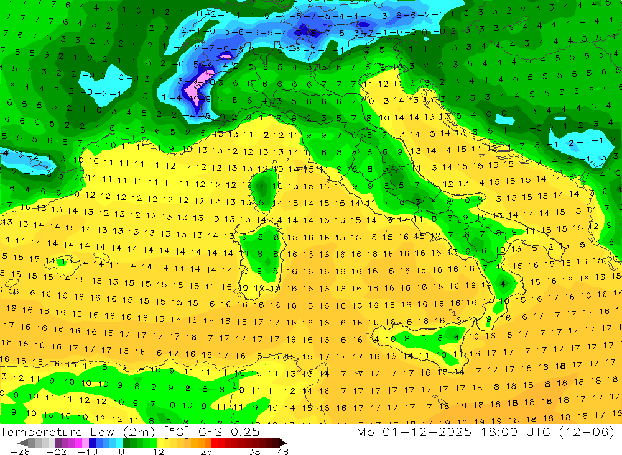Click the '38' legend value
This screenshot has height=455, width=622.
[254, 451]
